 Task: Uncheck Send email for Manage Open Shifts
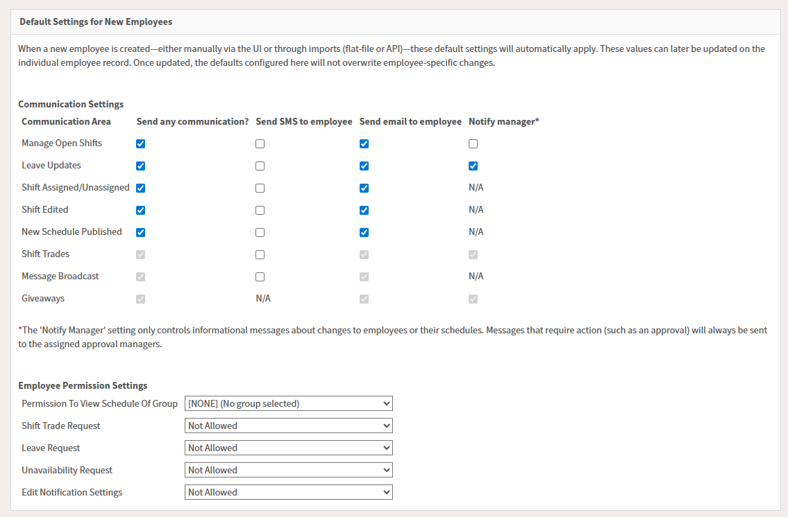364,144
